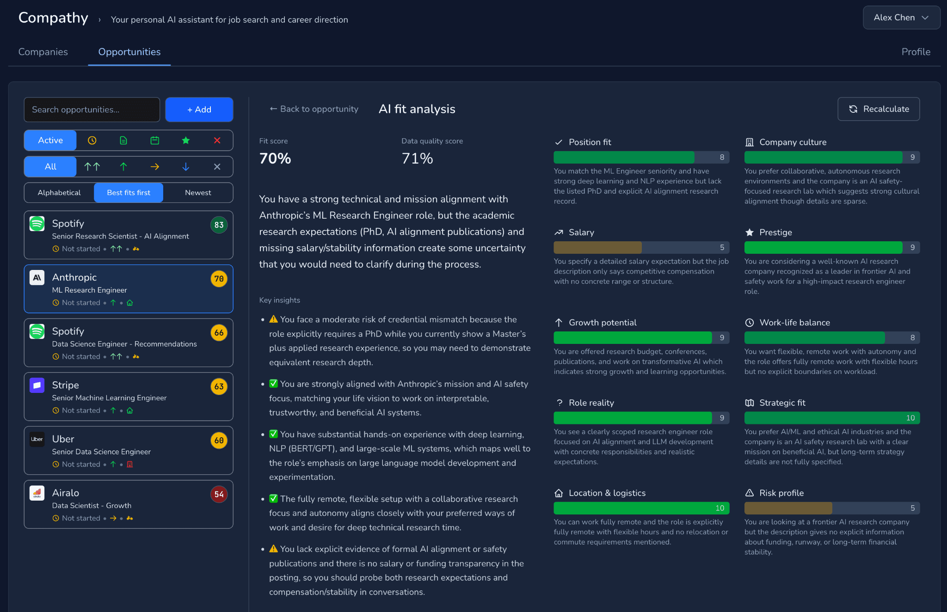Click the red X status filter
This screenshot has width=947, height=612.
click(217, 141)
